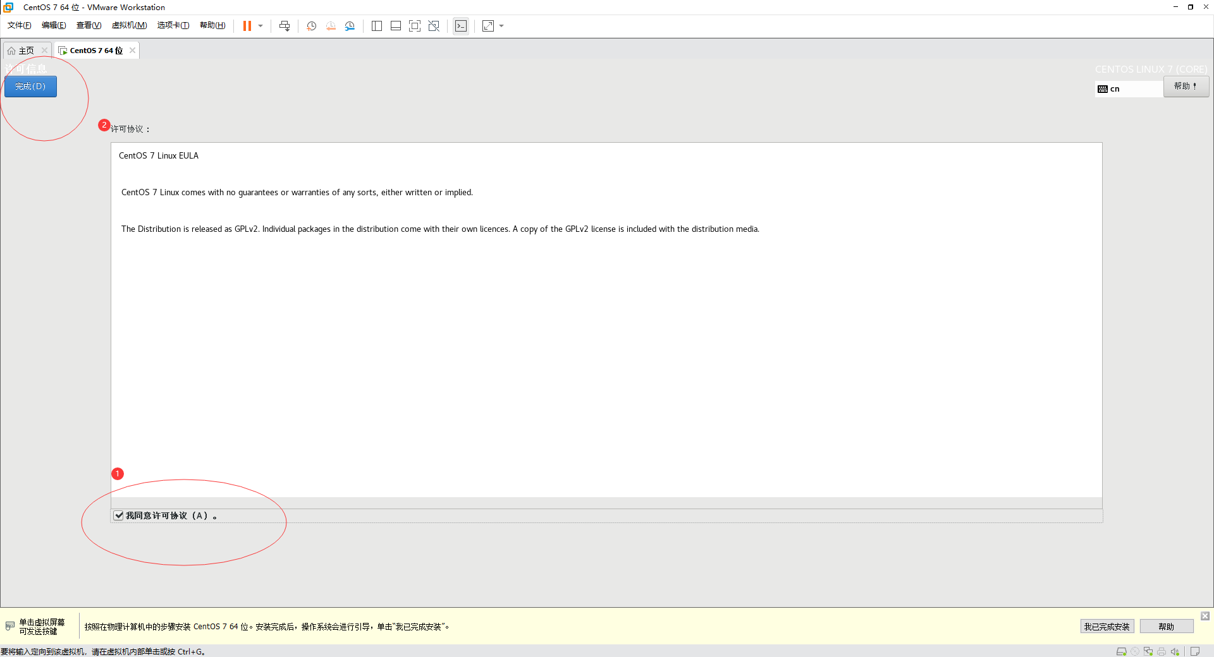Click the CentOS 7 Linux EULA heading text
Screen dimensions: 1214x657
(x=159, y=155)
